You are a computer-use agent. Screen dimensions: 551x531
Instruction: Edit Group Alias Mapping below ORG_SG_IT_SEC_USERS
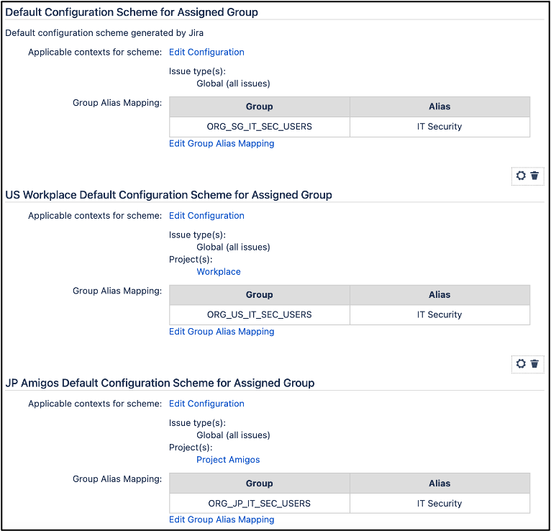pyautogui.click(x=222, y=144)
